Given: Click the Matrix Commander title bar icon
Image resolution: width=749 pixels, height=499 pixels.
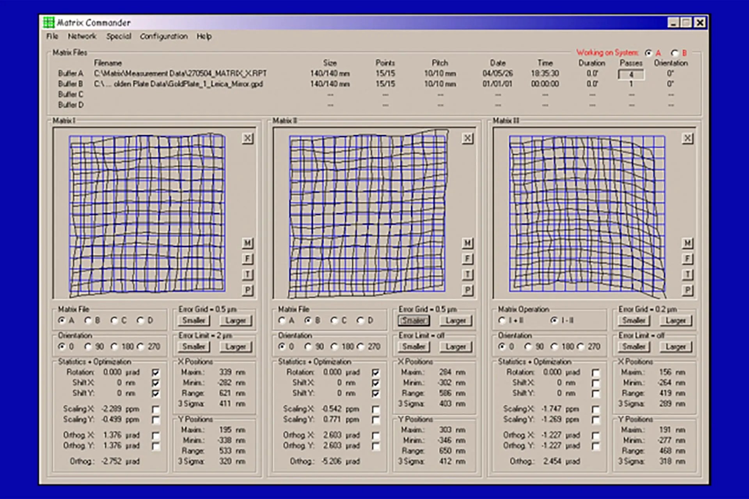Looking at the screenshot, I should [49, 23].
